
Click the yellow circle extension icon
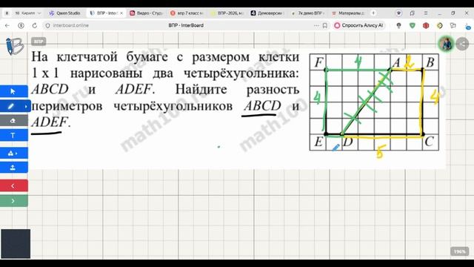point(439,26)
